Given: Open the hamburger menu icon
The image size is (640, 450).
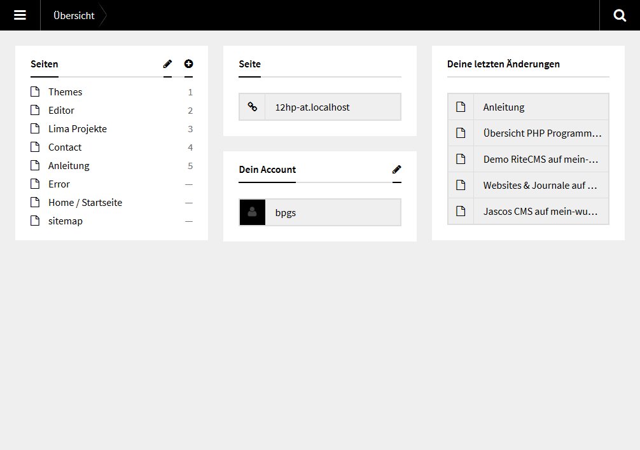Looking at the screenshot, I should click(20, 15).
